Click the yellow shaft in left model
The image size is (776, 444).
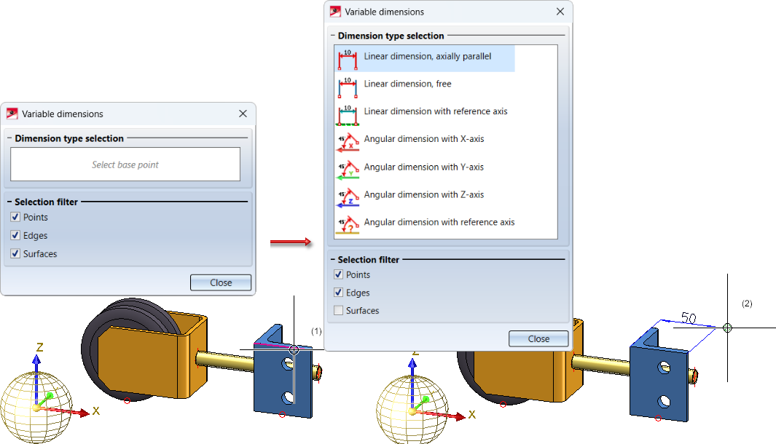(x=225, y=360)
